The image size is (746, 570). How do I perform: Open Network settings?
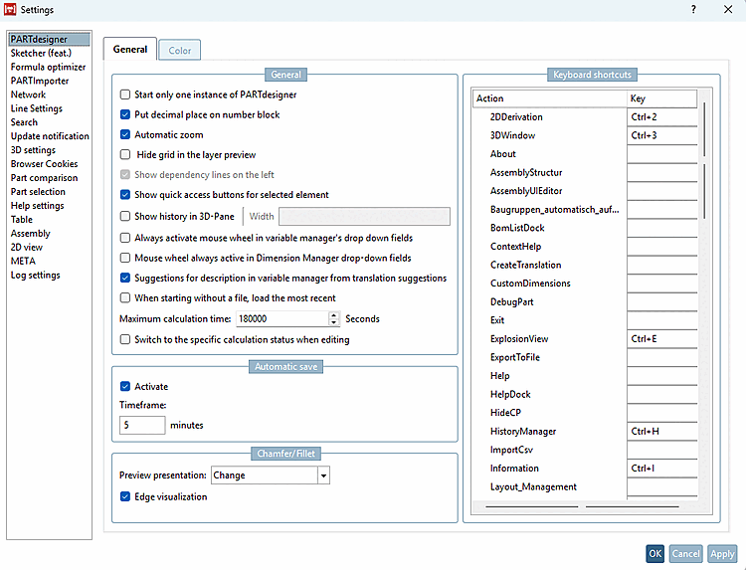[28, 95]
